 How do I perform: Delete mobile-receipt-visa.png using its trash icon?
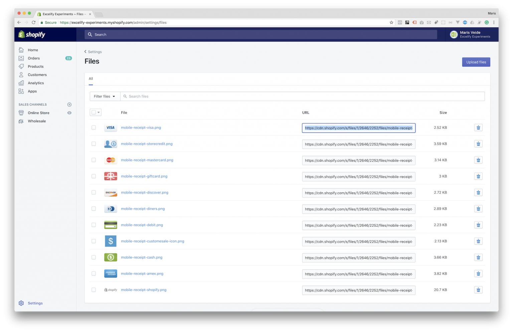[478, 127]
